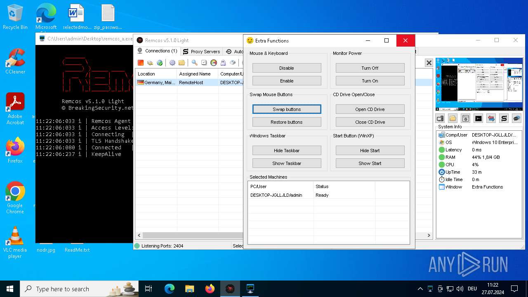
Task: Click the Hide Start button
Action: pos(370,151)
